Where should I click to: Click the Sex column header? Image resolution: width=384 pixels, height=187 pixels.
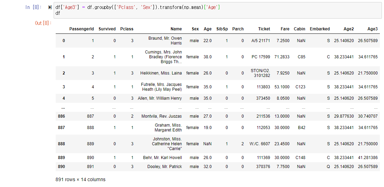pyautogui.click(x=195, y=29)
